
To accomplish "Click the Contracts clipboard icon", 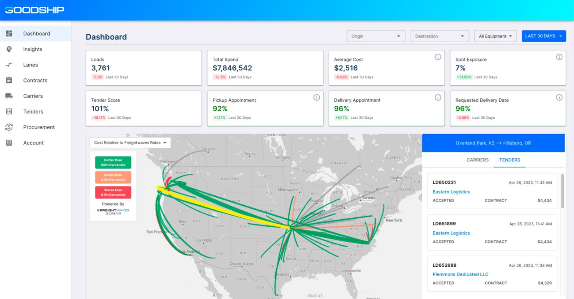I will point(9,80).
